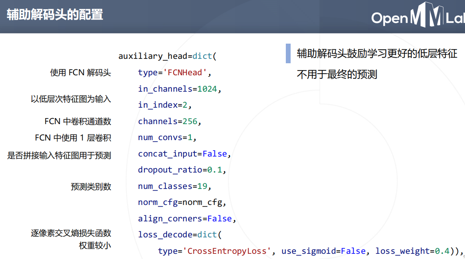Viewport: 465px width, 259px height.
Task: Click the code line dropout_ratio=0.1
Action: (182, 170)
